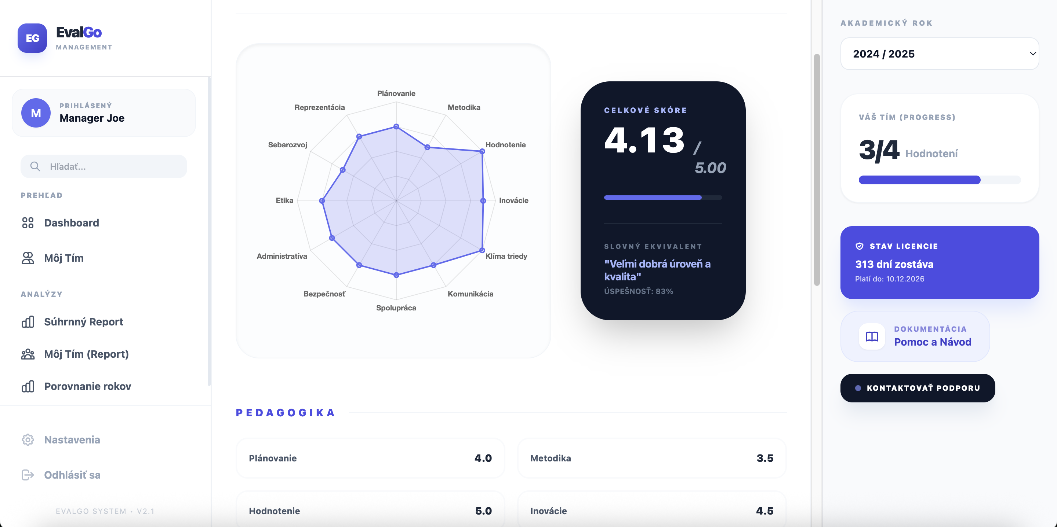The image size is (1057, 527).
Task: Click Manager Joe's avatar
Action: (x=35, y=113)
